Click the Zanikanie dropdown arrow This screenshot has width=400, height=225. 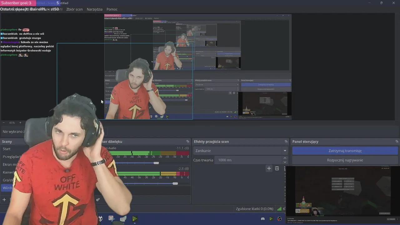(x=285, y=151)
